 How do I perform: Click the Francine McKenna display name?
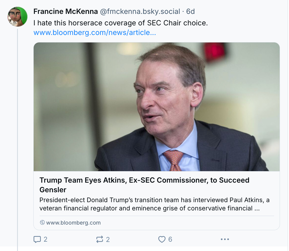[65, 11]
